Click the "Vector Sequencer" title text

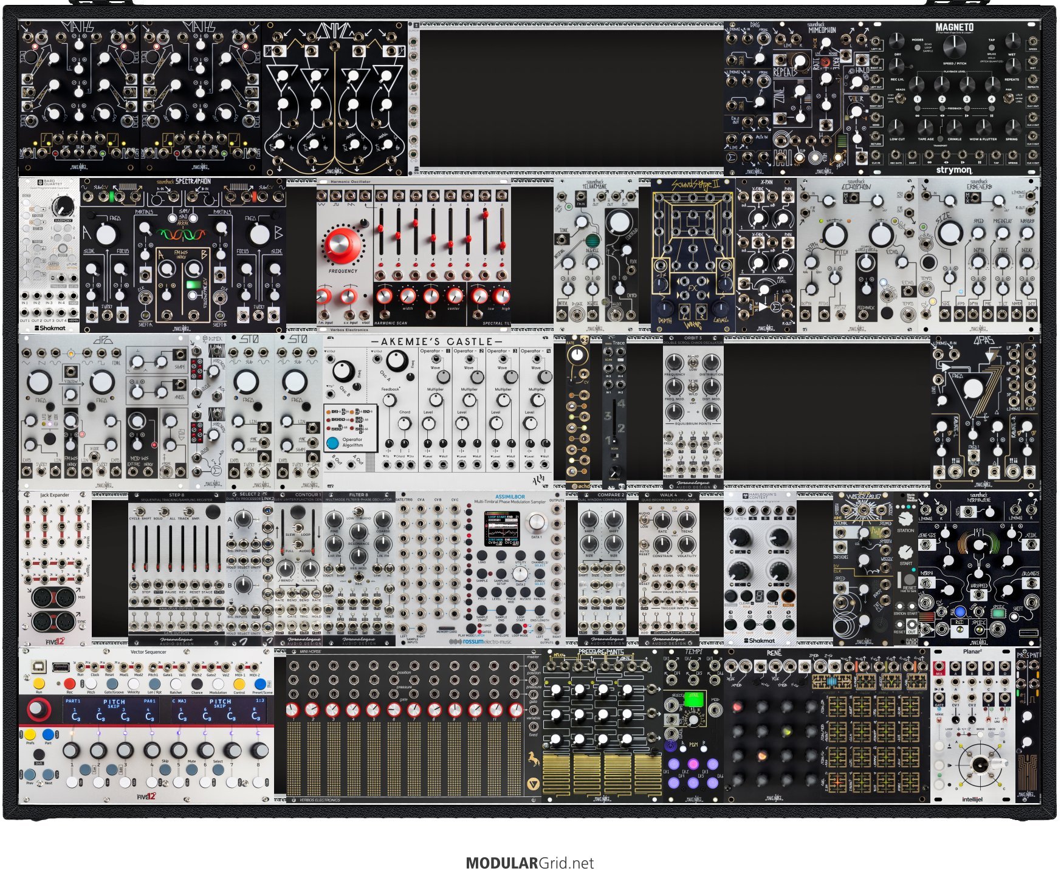click(x=148, y=652)
